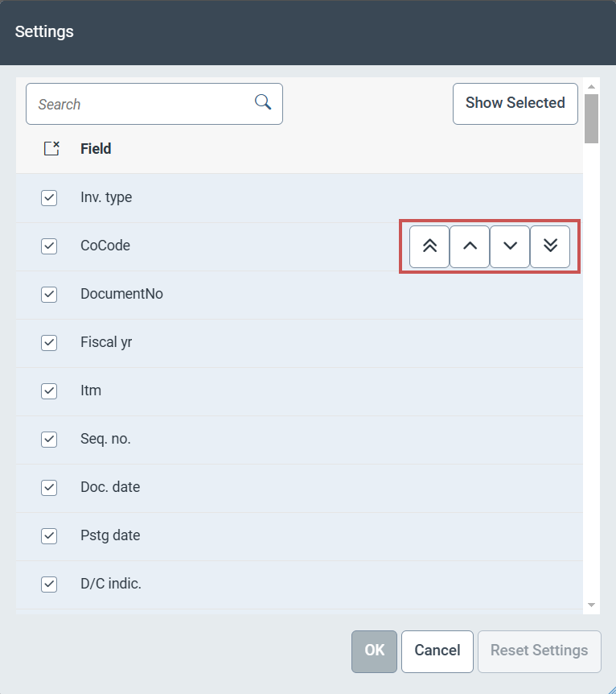Move CoCode field to the top
Image resolution: width=616 pixels, height=694 pixels.
(429, 246)
